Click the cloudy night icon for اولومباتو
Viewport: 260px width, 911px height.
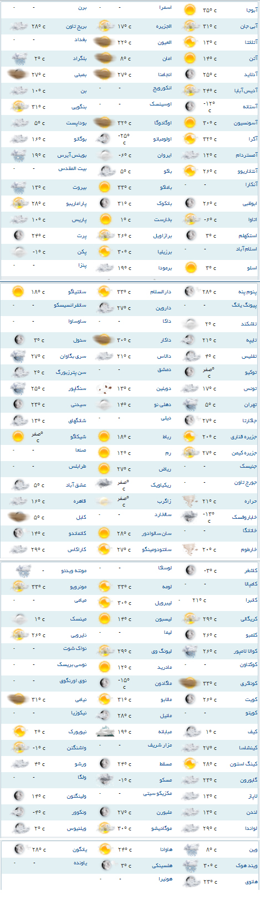[104, 139]
